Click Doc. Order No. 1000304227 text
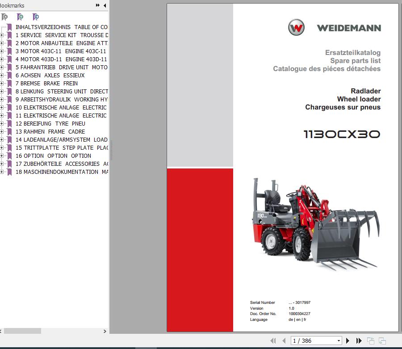Screen dimensions: 402x349 (280, 314)
